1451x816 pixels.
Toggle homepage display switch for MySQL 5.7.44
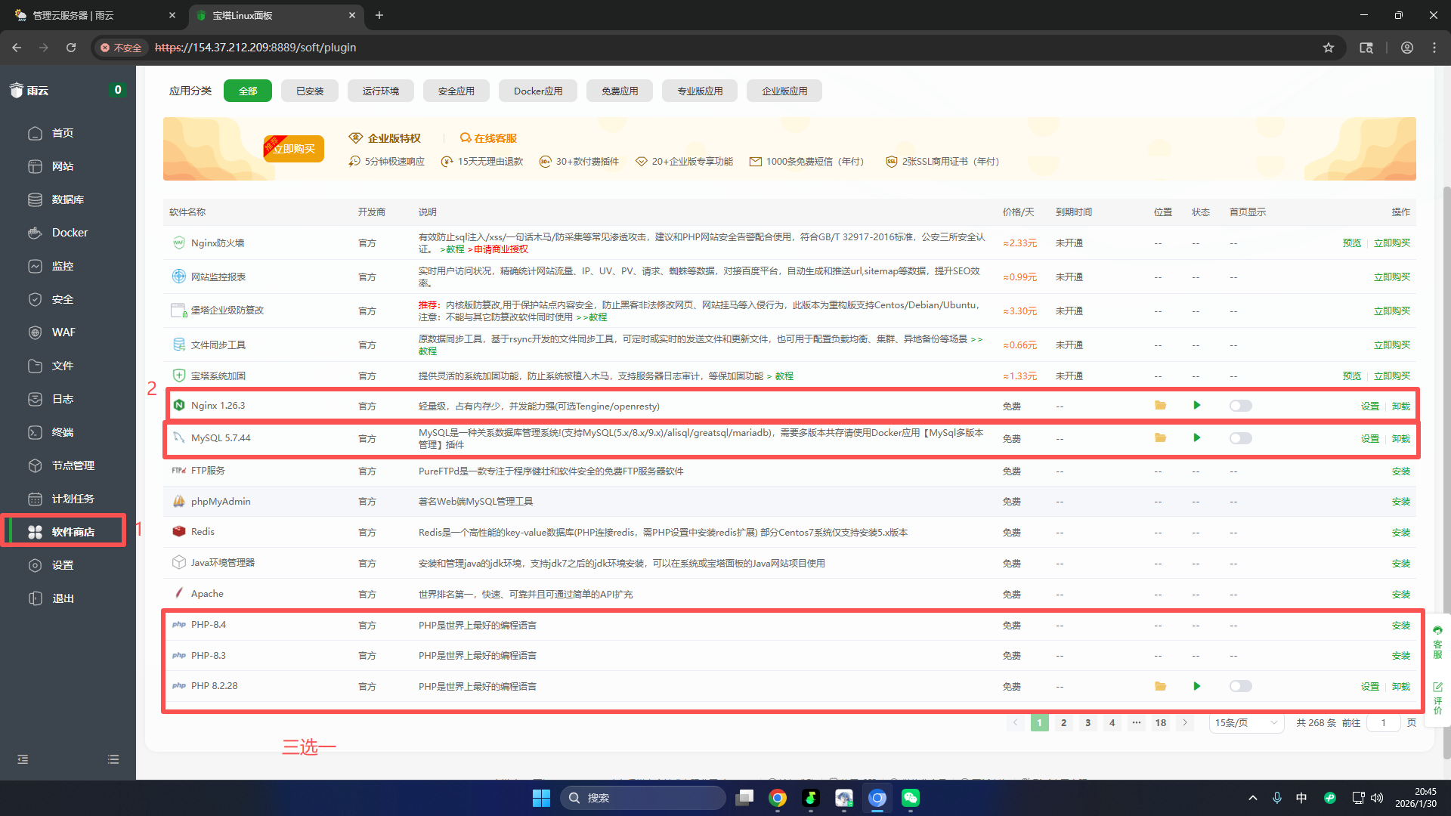coord(1240,438)
